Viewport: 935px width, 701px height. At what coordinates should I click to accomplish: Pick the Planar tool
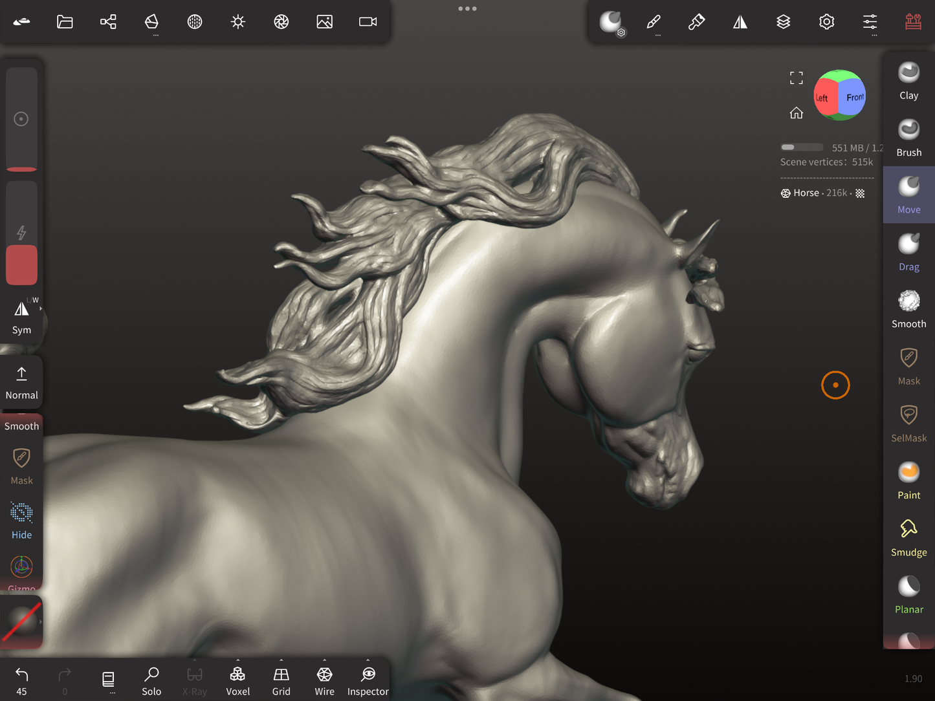pyautogui.click(x=908, y=595)
